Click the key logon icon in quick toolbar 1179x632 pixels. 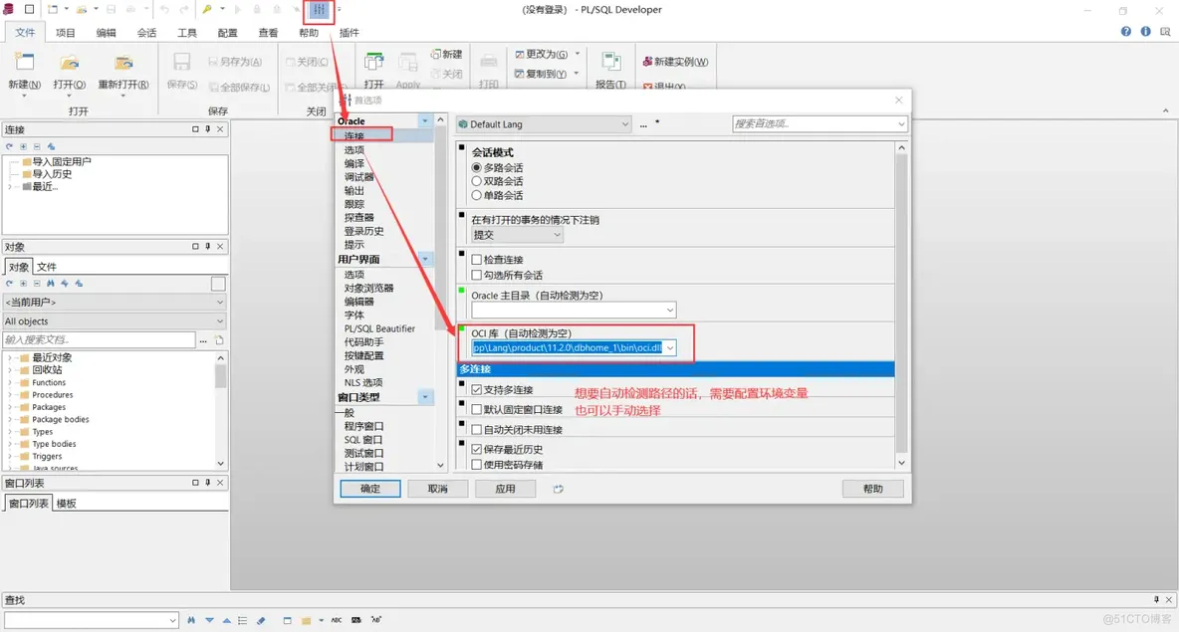point(207,10)
